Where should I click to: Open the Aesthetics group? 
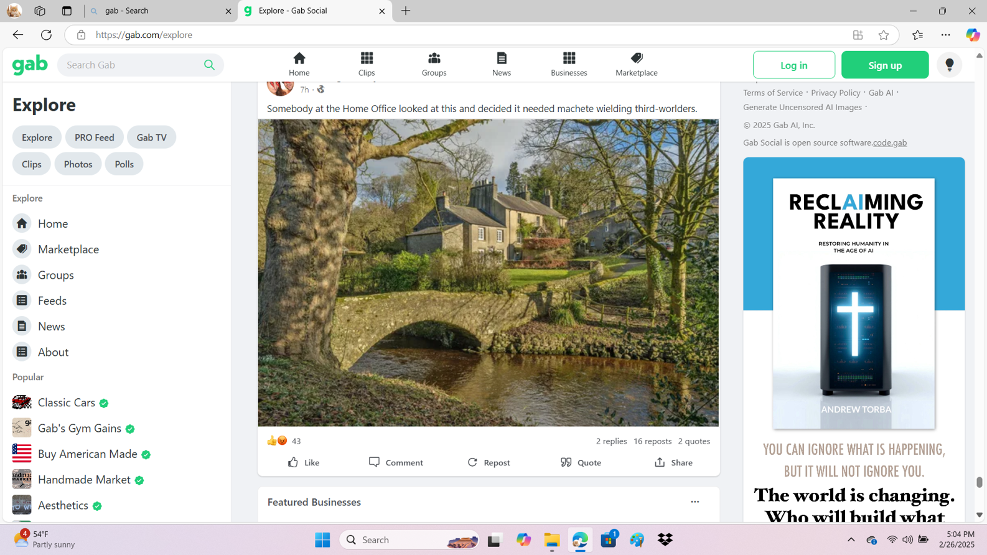pos(57,505)
